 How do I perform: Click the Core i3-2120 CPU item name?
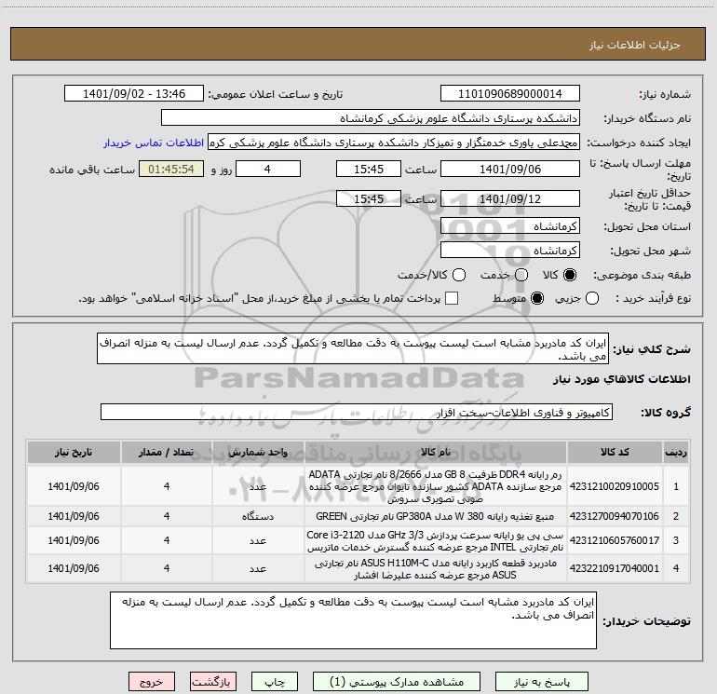(436, 540)
